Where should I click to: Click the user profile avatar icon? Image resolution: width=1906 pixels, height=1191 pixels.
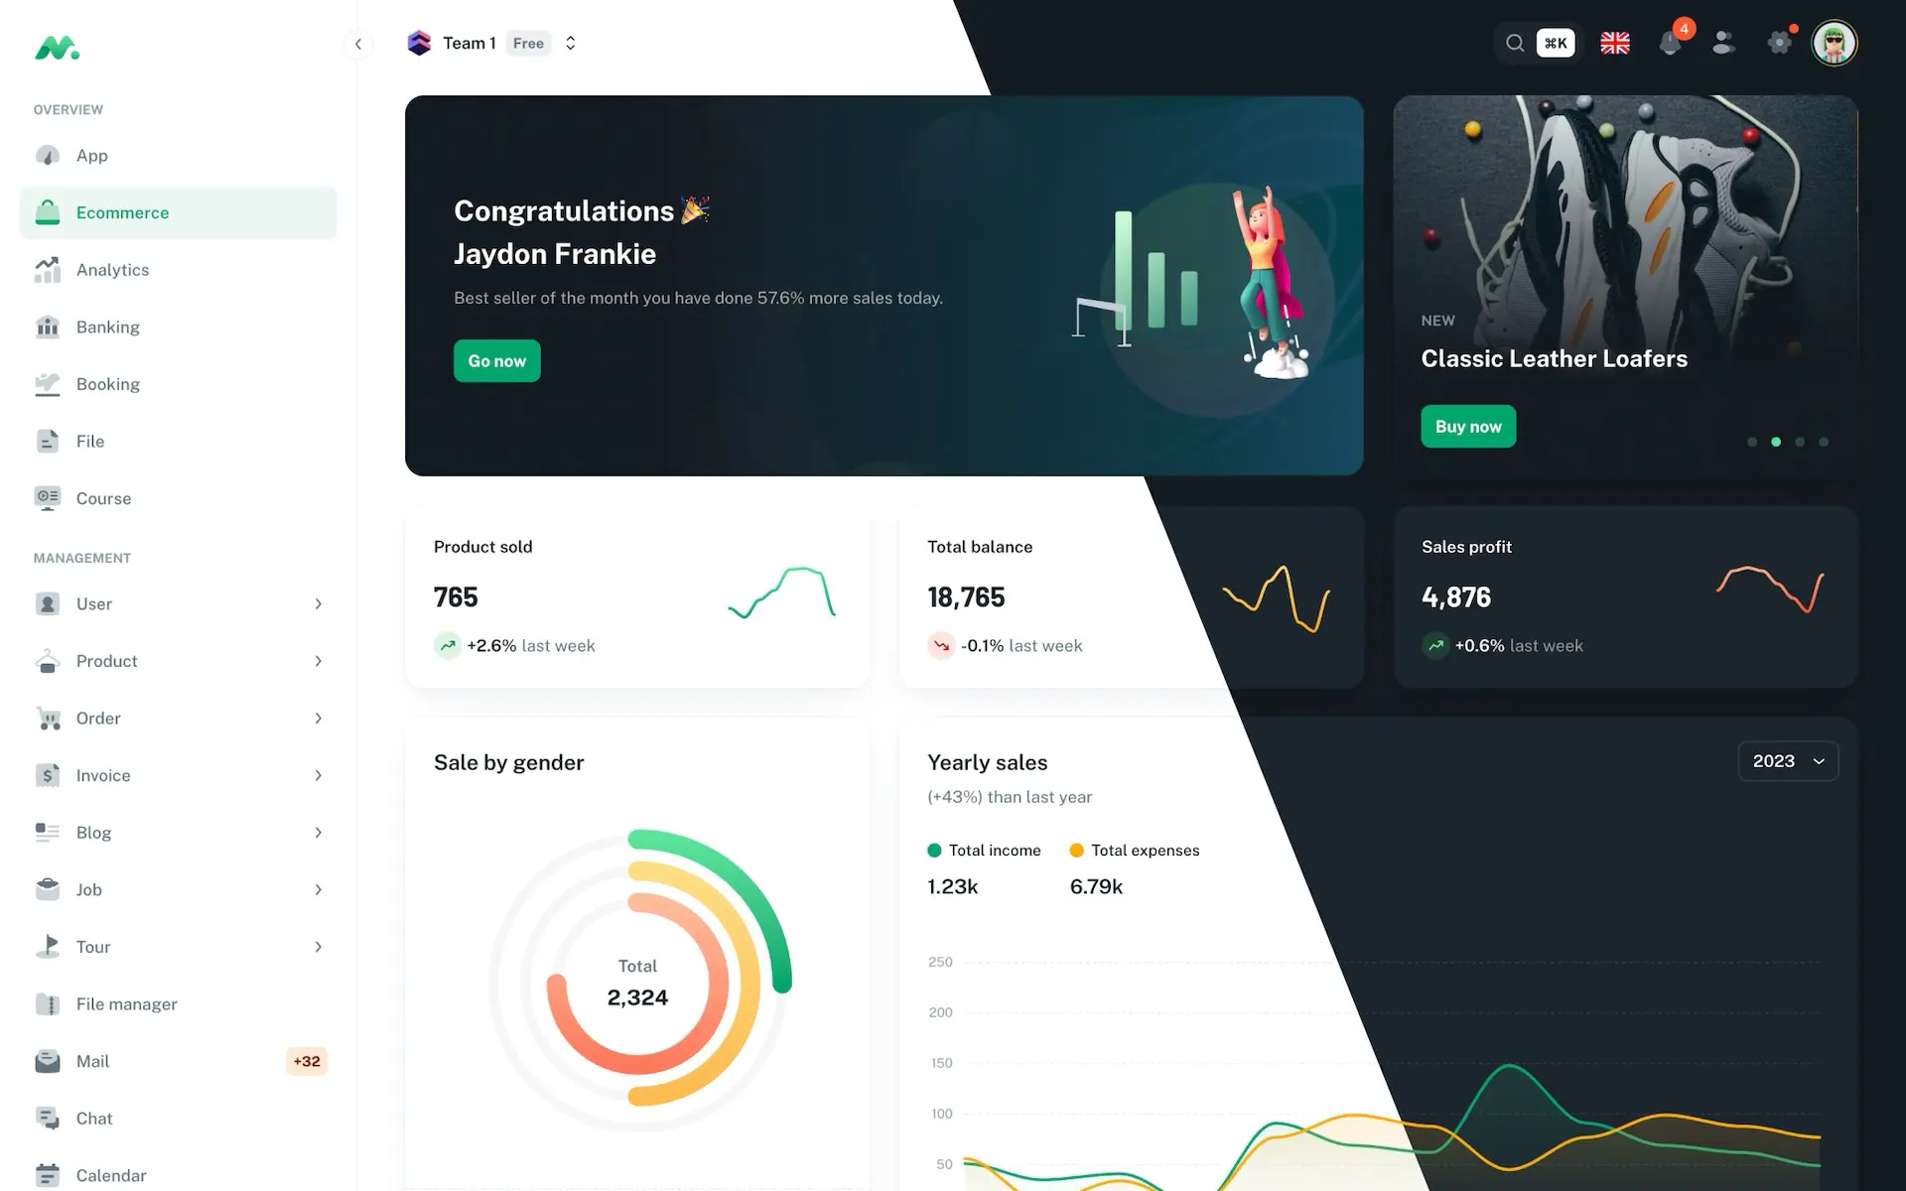pos(1835,43)
